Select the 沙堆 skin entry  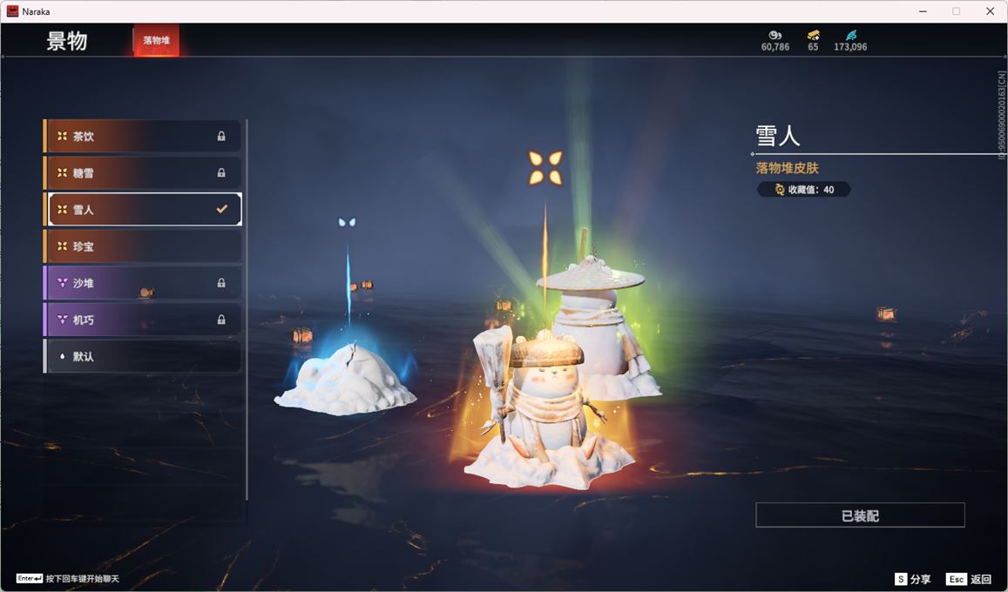pos(142,283)
